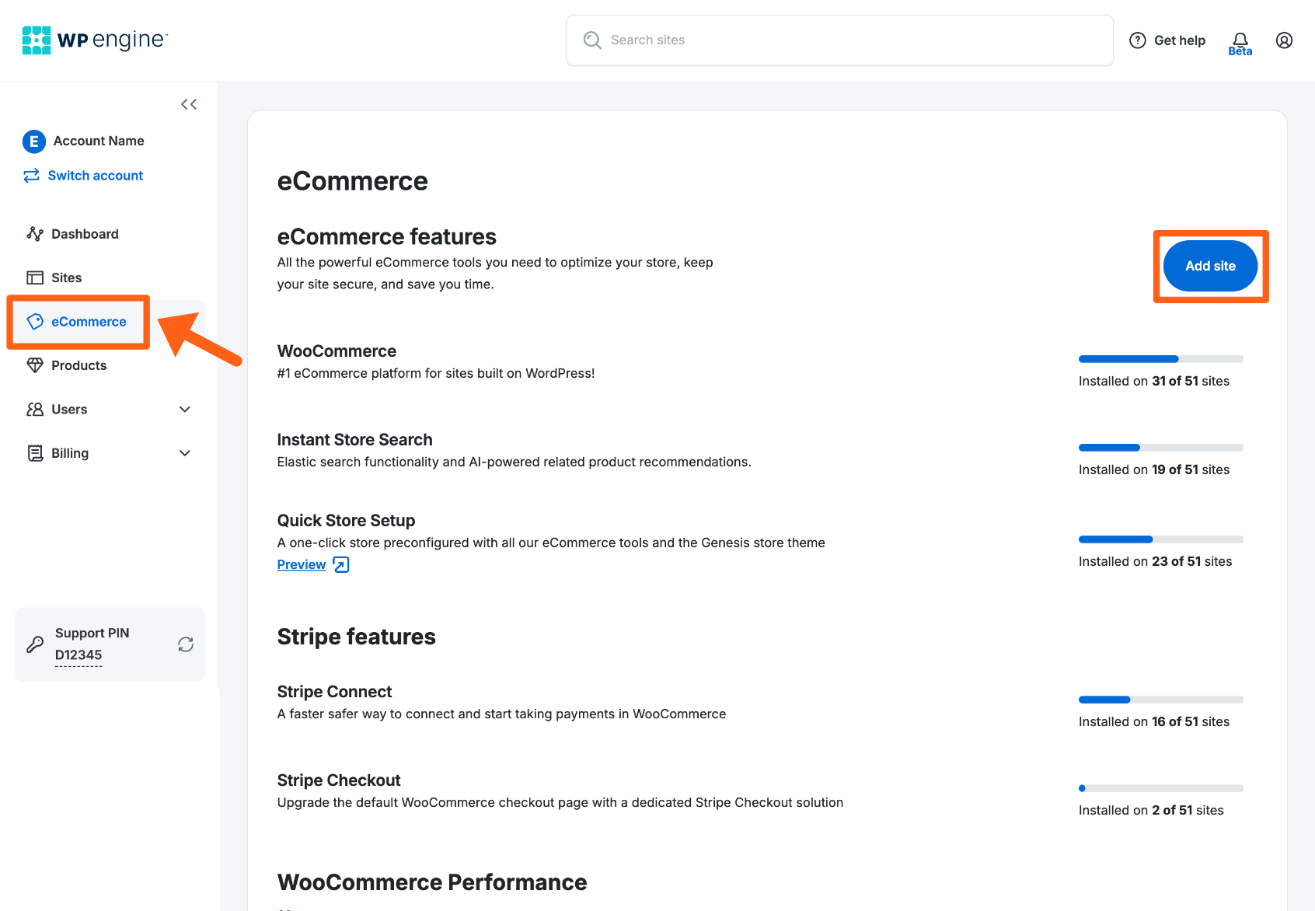This screenshot has height=911, width=1315.
Task: Select Dashboard in the sidebar
Action: click(x=85, y=233)
